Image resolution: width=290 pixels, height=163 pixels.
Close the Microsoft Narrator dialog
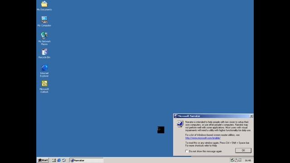click(251, 116)
